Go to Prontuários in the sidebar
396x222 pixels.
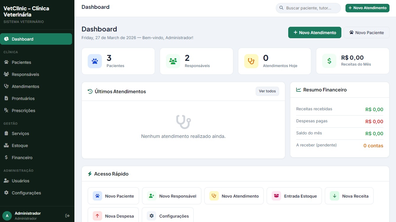click(23, 99)
